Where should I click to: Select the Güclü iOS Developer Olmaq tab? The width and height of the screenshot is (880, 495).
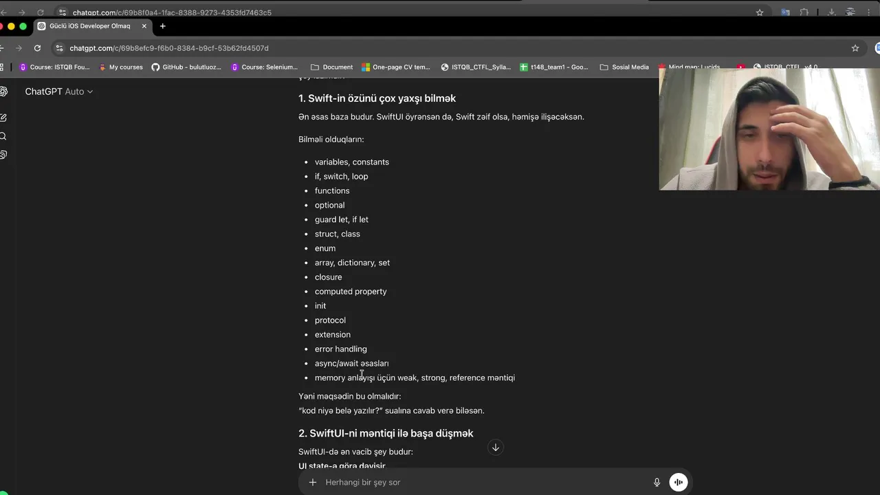coord(89,26)
